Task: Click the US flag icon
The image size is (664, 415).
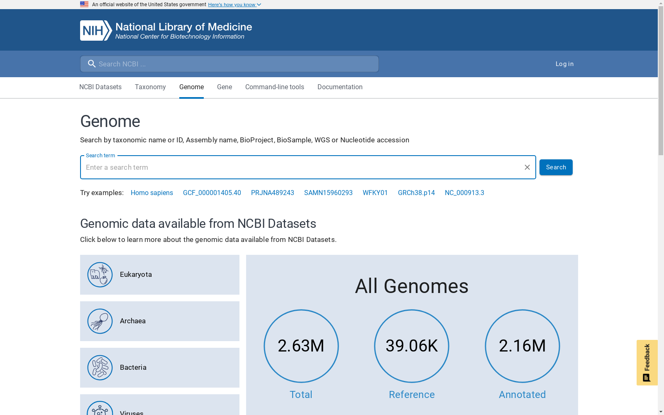Action: (84, 4)
